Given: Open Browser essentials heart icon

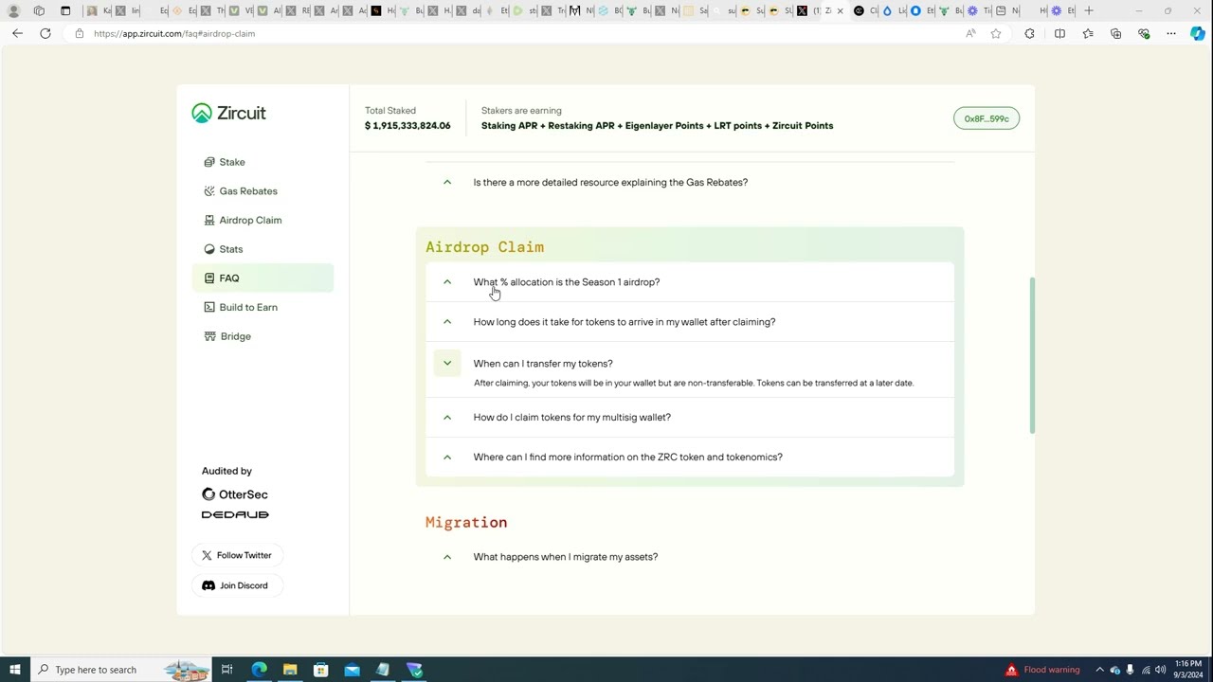Looking at the screenshot, I should [1144, 33].
